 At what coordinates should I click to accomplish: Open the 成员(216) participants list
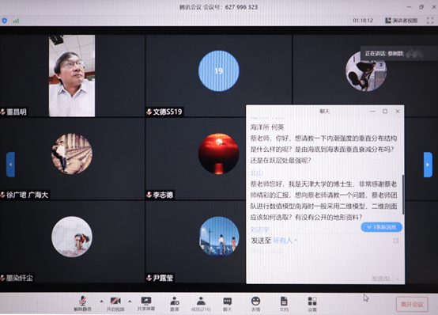coord(201,304)
